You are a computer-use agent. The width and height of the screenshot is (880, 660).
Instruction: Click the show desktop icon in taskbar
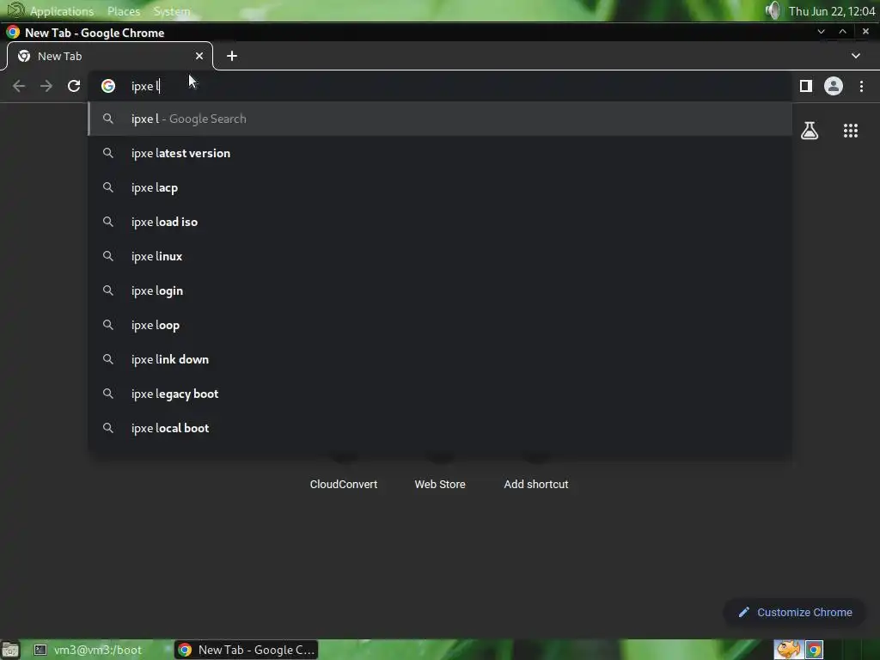pyautogui.click(x=10, y=650)
